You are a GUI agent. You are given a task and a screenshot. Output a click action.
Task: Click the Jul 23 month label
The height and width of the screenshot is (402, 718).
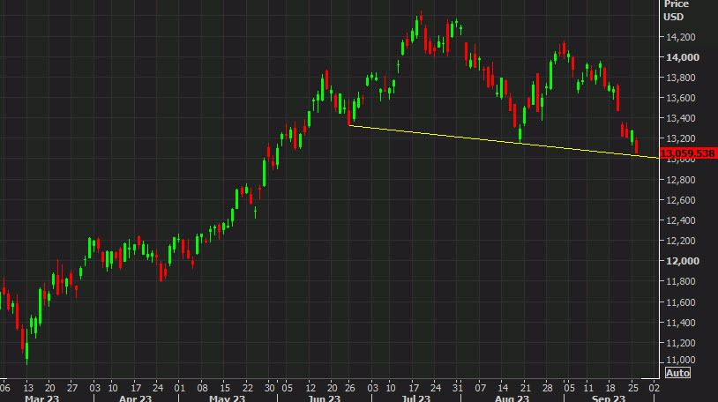click(415, 398)
